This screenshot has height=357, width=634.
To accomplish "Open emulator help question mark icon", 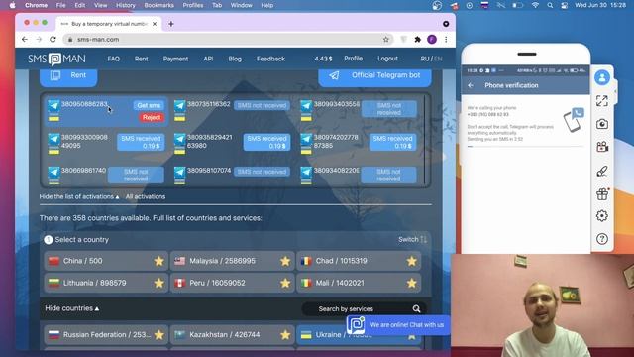I will click(x=602, y=239).
